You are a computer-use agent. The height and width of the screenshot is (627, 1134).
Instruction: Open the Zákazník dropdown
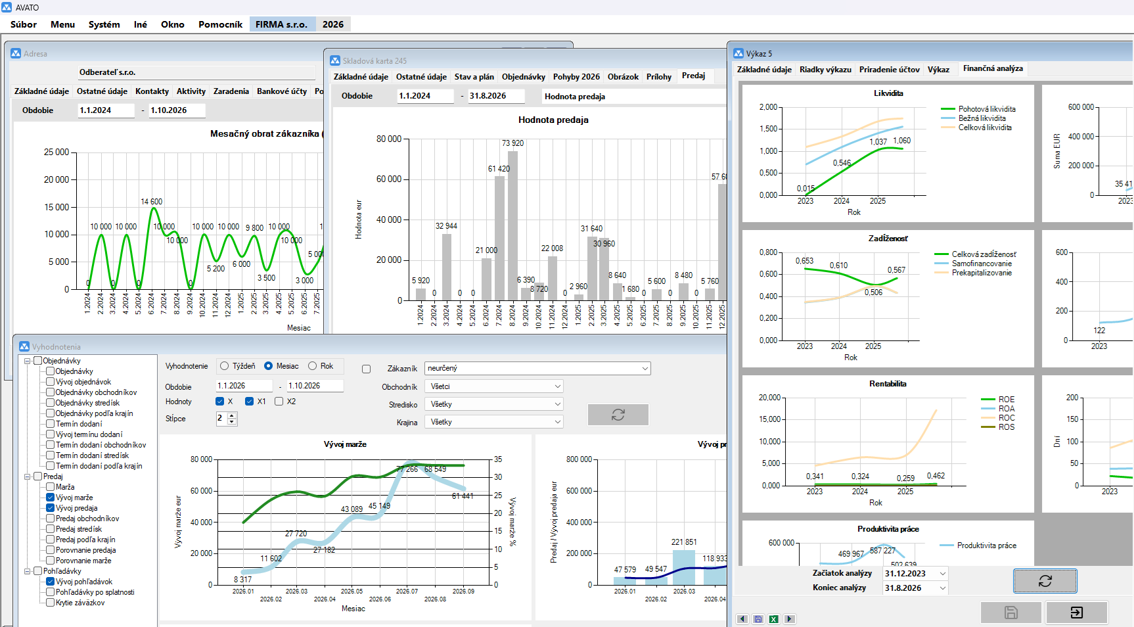click(x=645, y=369)
